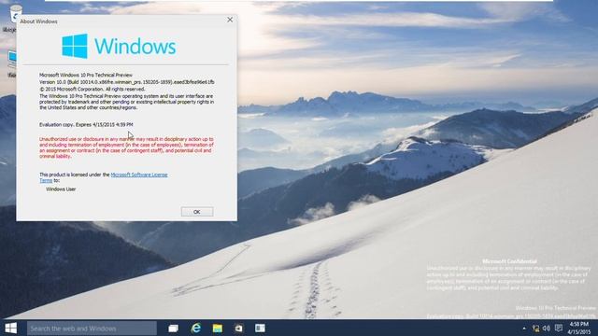Show hidden system tray icons

tap(524, 329)
